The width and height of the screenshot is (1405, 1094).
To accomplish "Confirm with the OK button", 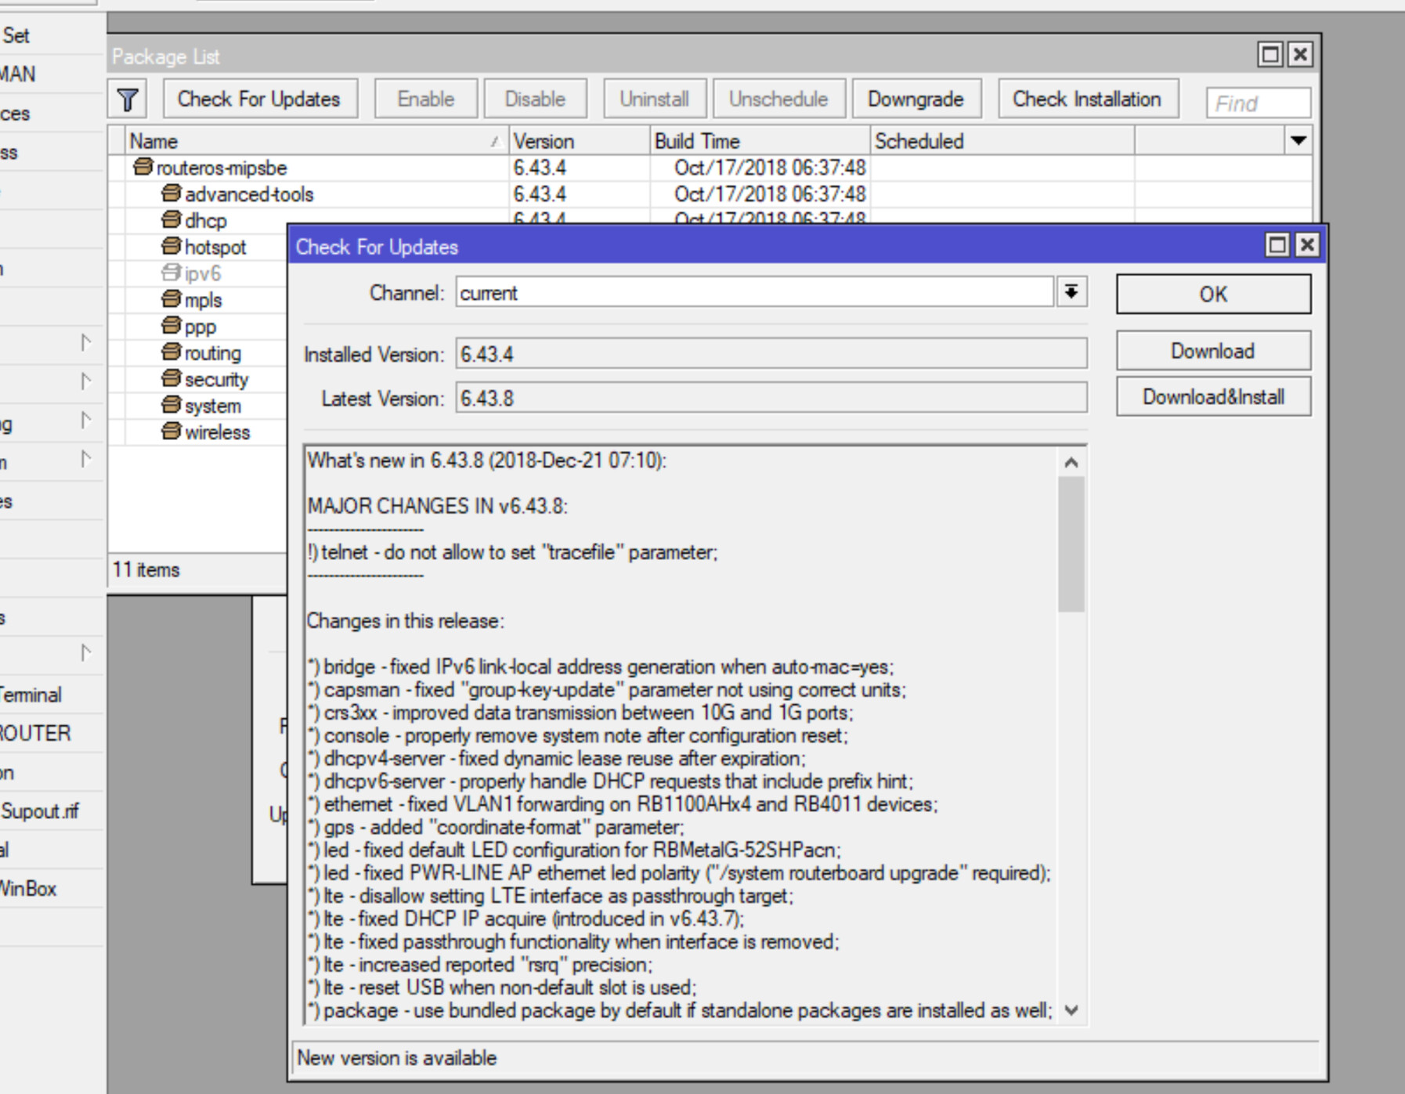I will (x=1212, y=294).
